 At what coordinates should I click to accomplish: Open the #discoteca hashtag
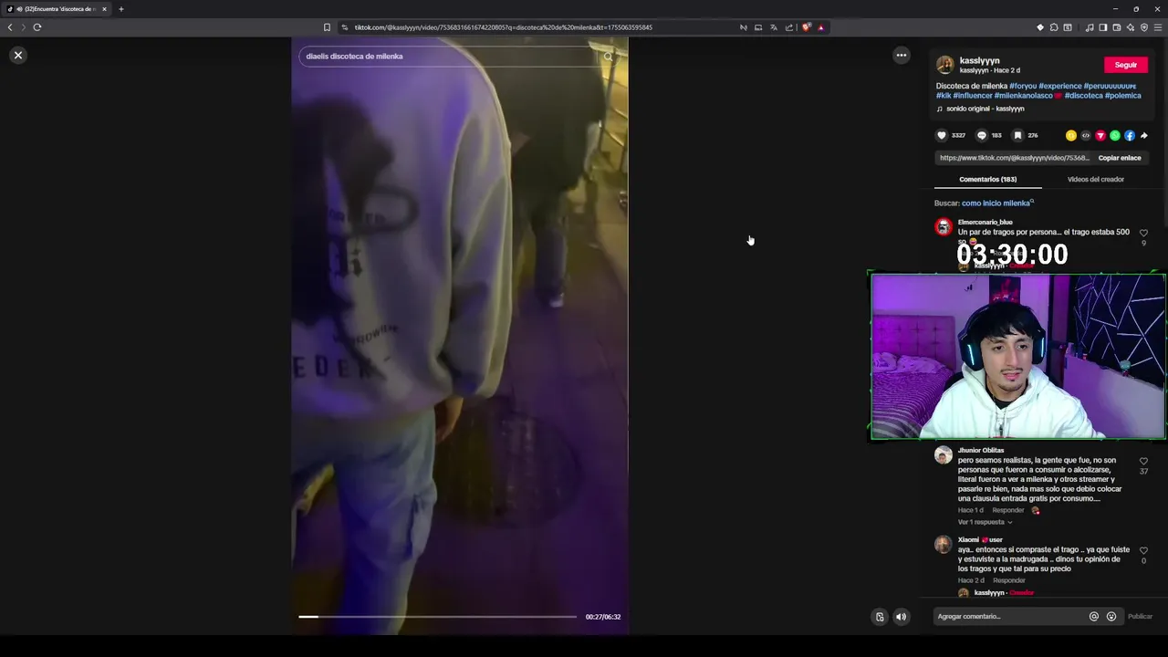click(x=1083, y=96)
